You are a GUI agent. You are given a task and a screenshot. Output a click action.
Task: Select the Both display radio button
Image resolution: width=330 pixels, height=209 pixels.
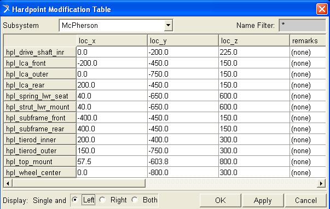pos(135,200)
